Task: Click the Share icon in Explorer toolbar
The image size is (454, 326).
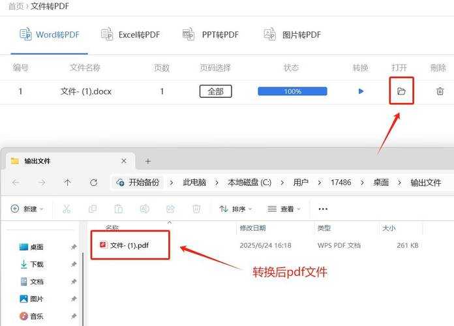Action: [x=170, y=209]
